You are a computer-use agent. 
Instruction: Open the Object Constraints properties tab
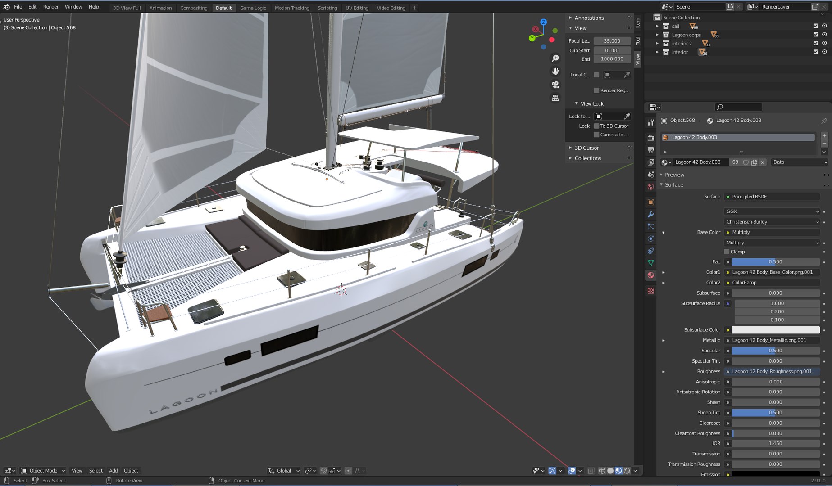point(650,251)
